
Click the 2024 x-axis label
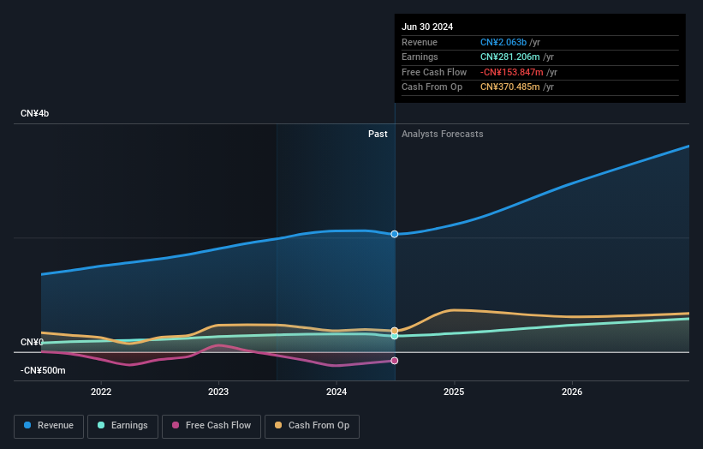337,392
